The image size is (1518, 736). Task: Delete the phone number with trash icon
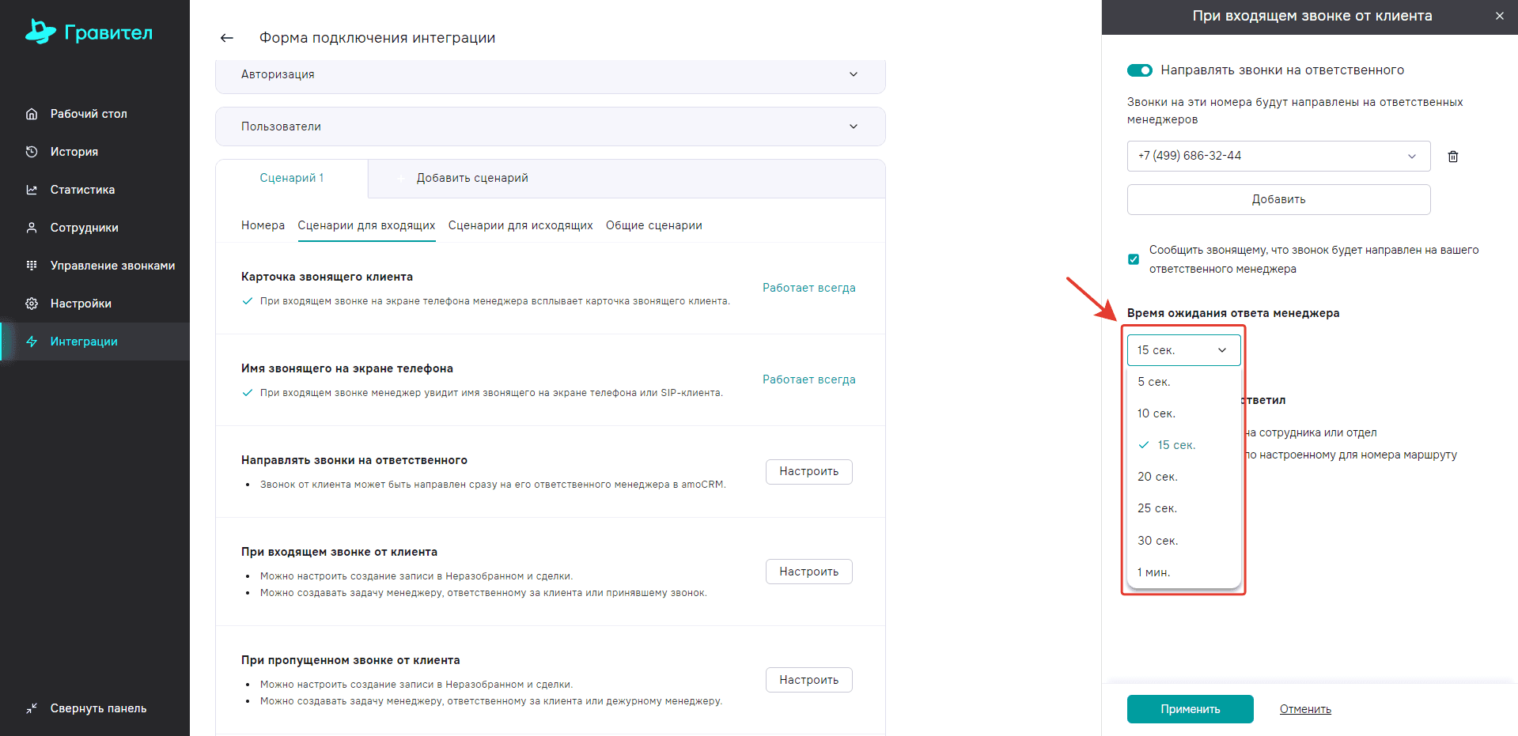[x=1452, y=157]
